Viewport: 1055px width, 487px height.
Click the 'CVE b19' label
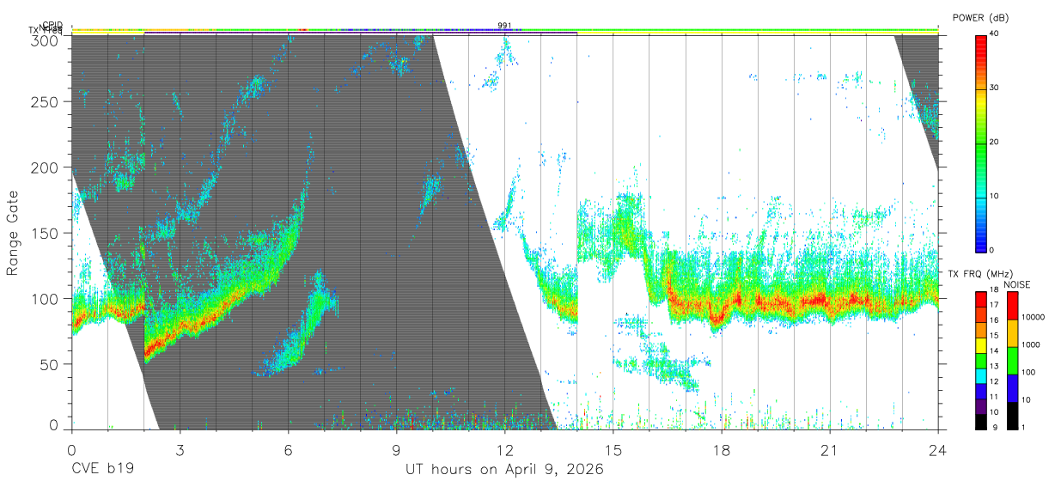pos(102,470)
